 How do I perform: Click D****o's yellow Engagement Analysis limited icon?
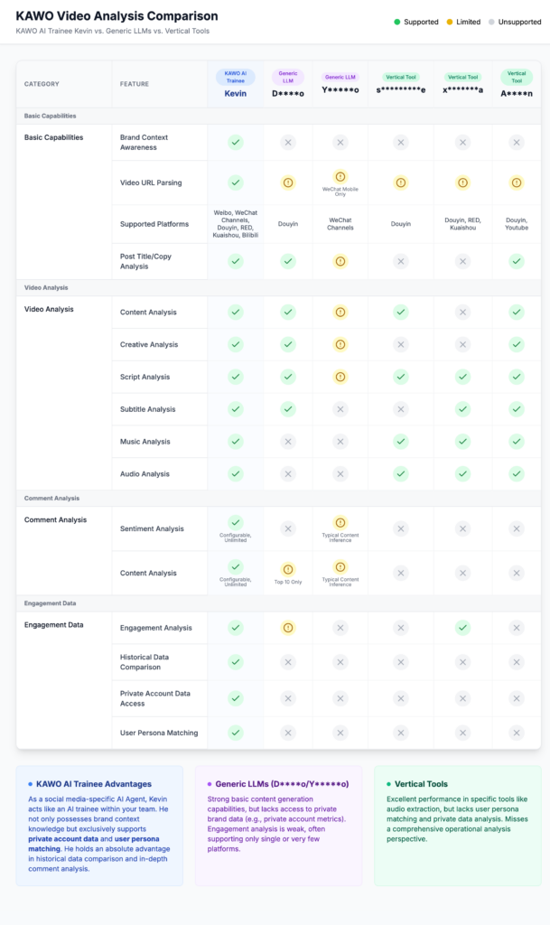tap(288, 627)
